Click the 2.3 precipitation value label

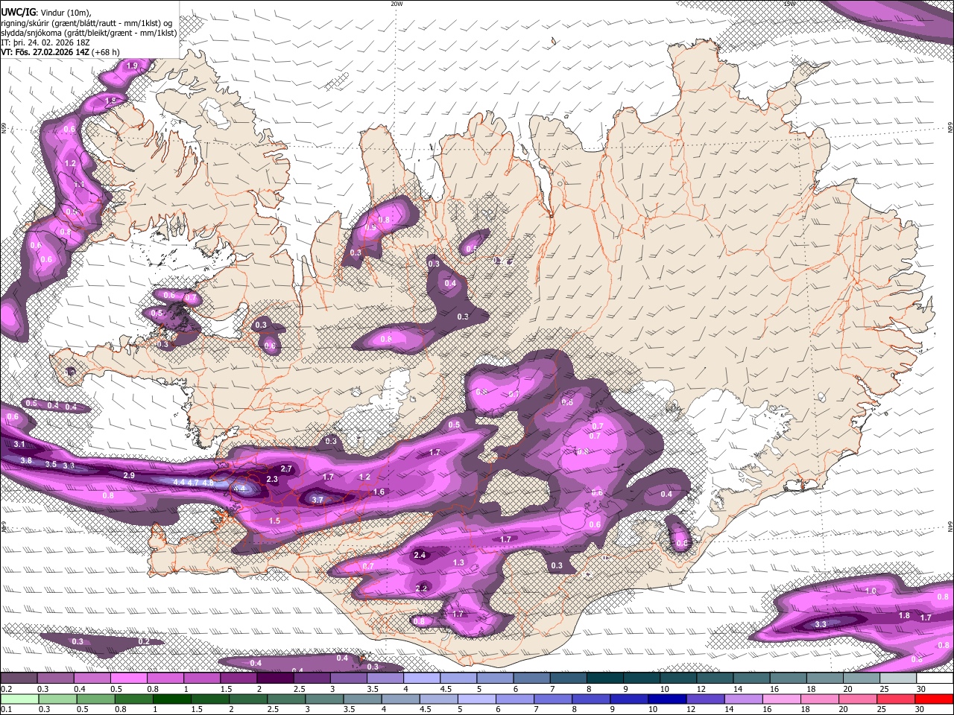[x=271, y=480]
